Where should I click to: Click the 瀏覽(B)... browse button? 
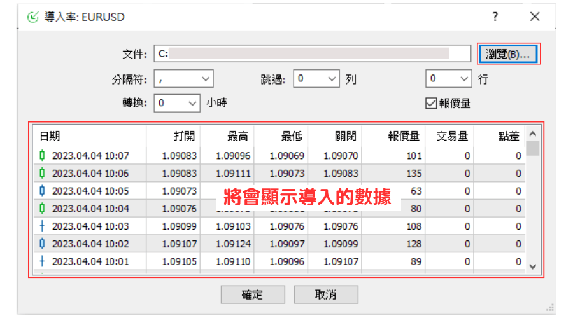(x=508, y=54)
